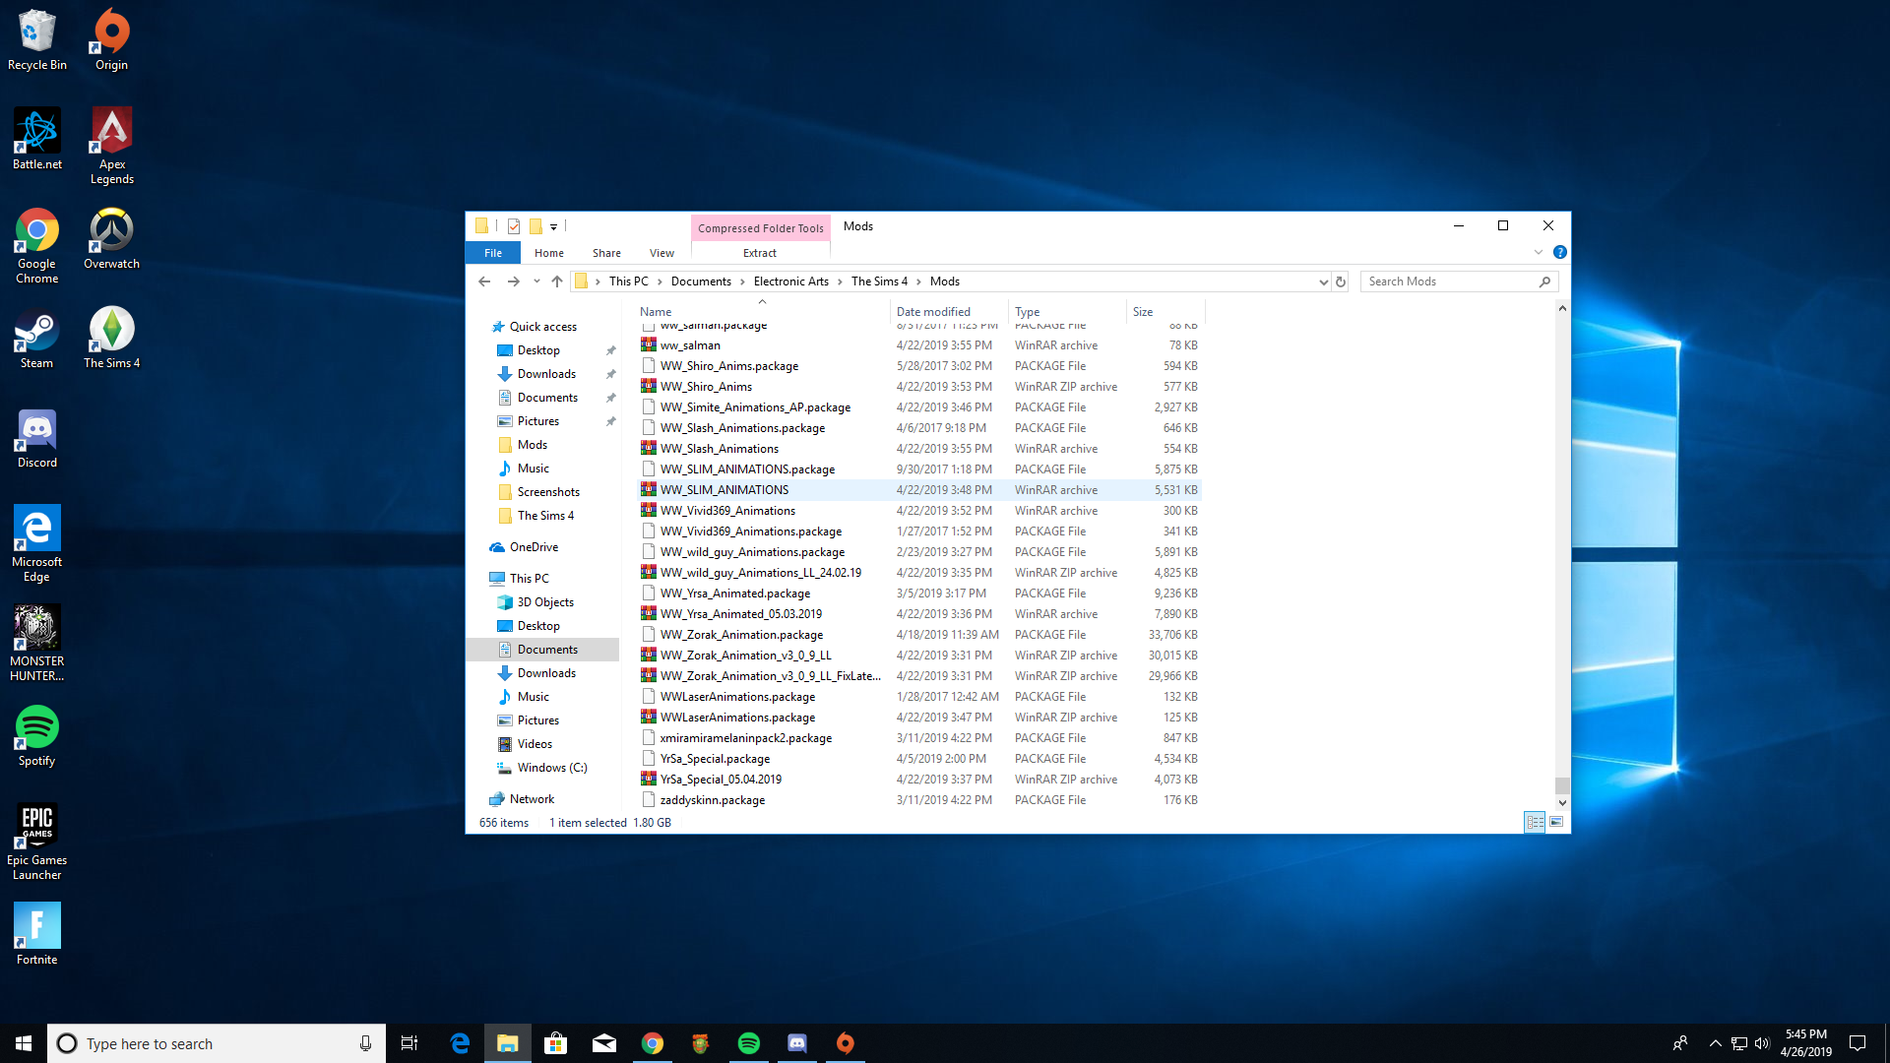The height and width of the screenshot is (1063, 1890).
Task: Open the Monster Hunter desktop icon
Action: pyautogui.click(x=36, y=645)
